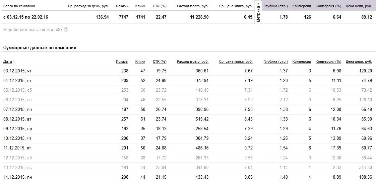Sort table by Дата column
The height and width of the screenshot is (181, 376).
pyautogui.click(x=7, y=62)
